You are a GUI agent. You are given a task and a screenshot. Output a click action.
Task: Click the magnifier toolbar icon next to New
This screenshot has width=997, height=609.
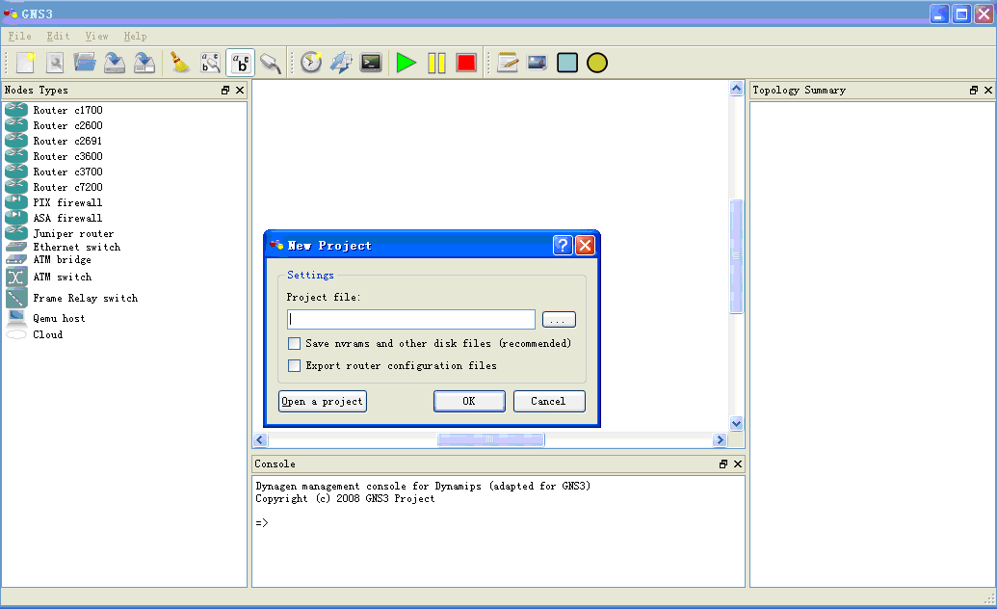tap(55, 63)
